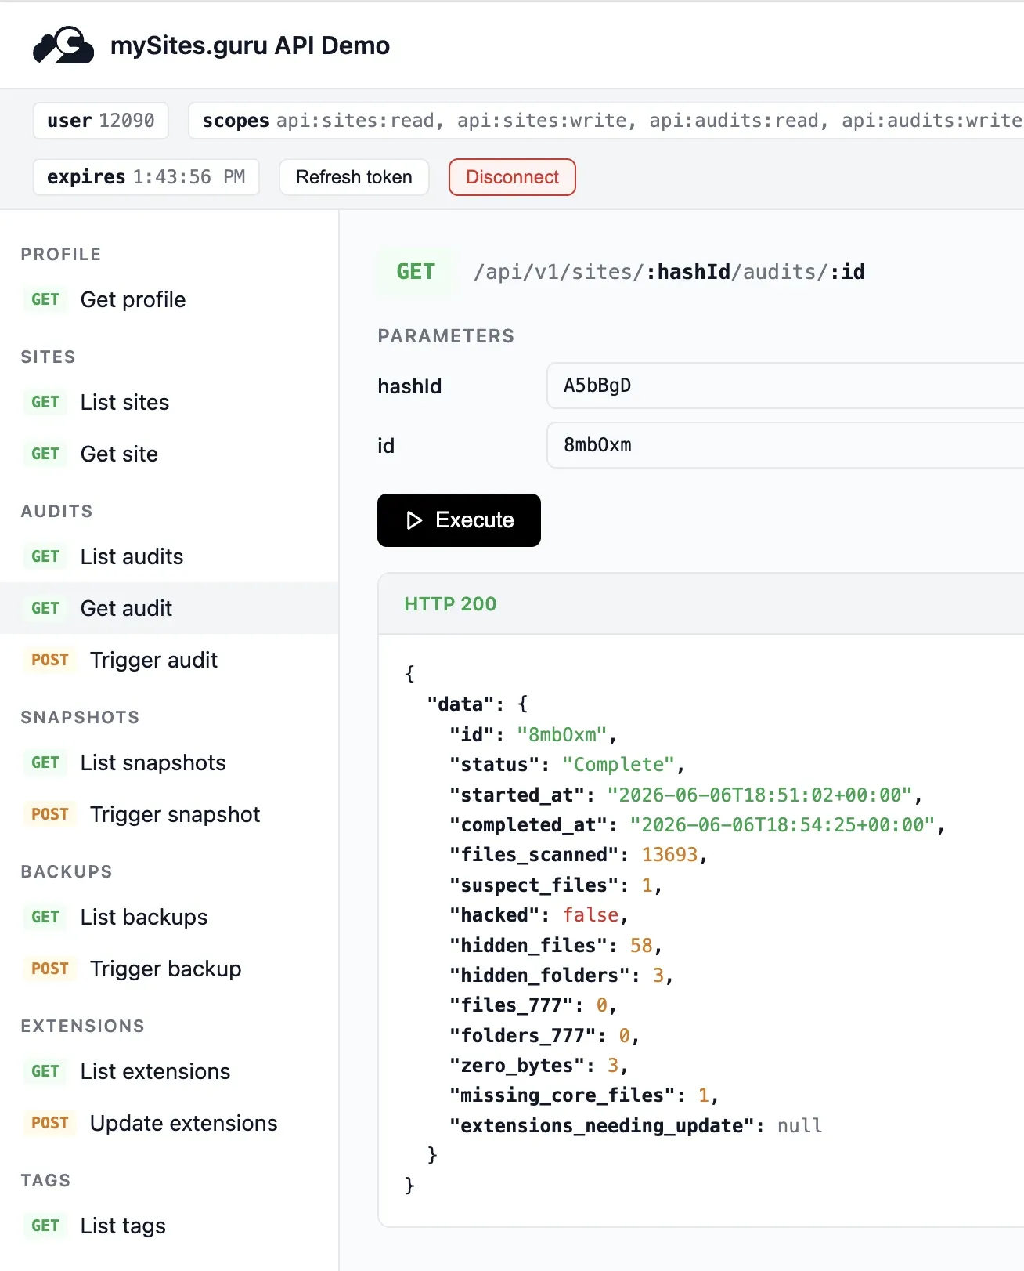1024x1271 pixels.
Task: Click the "completed_at" timestamp value
Action: [782, 824]
